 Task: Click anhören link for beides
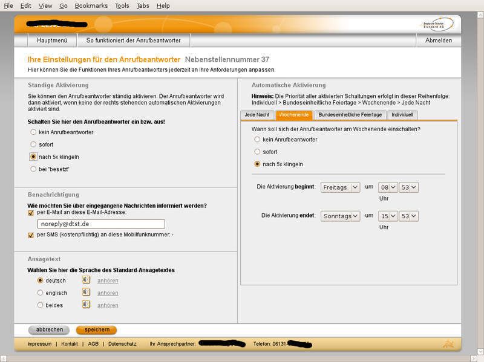click(x=108, y=305)
